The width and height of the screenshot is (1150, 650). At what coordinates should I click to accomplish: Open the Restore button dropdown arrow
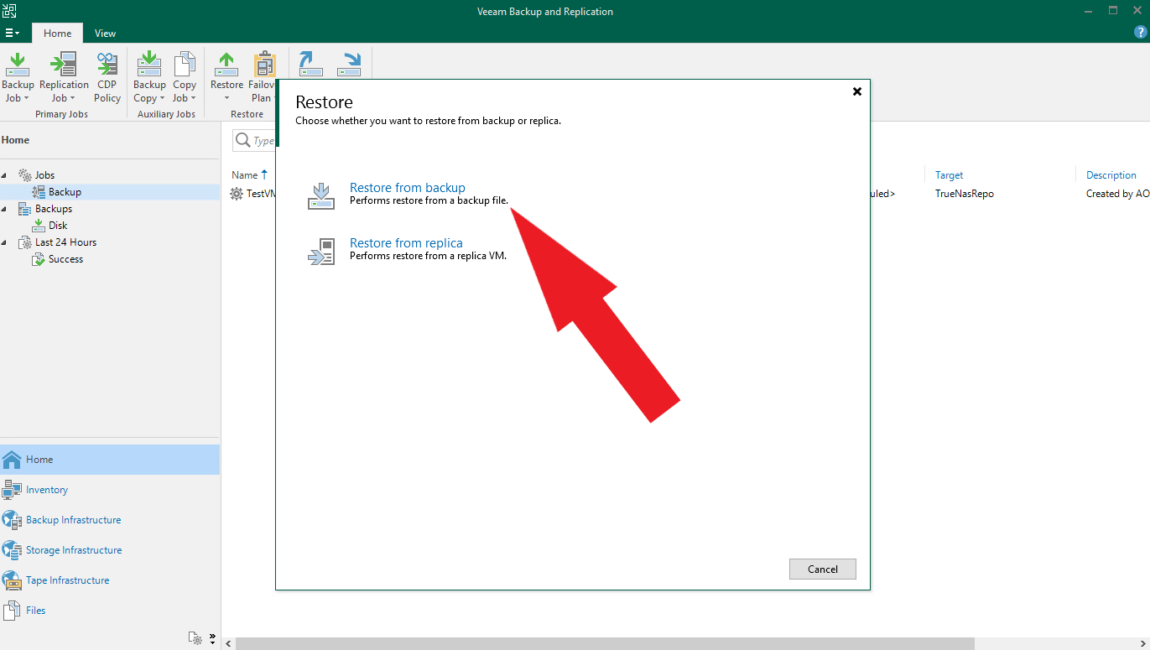(x=226, y=98)
